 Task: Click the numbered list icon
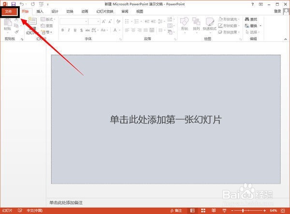(136, 21)
